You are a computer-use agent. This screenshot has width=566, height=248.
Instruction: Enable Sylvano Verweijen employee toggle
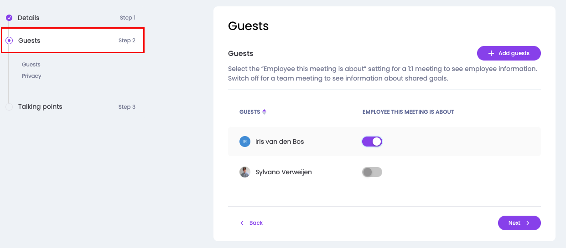[372, 172]
